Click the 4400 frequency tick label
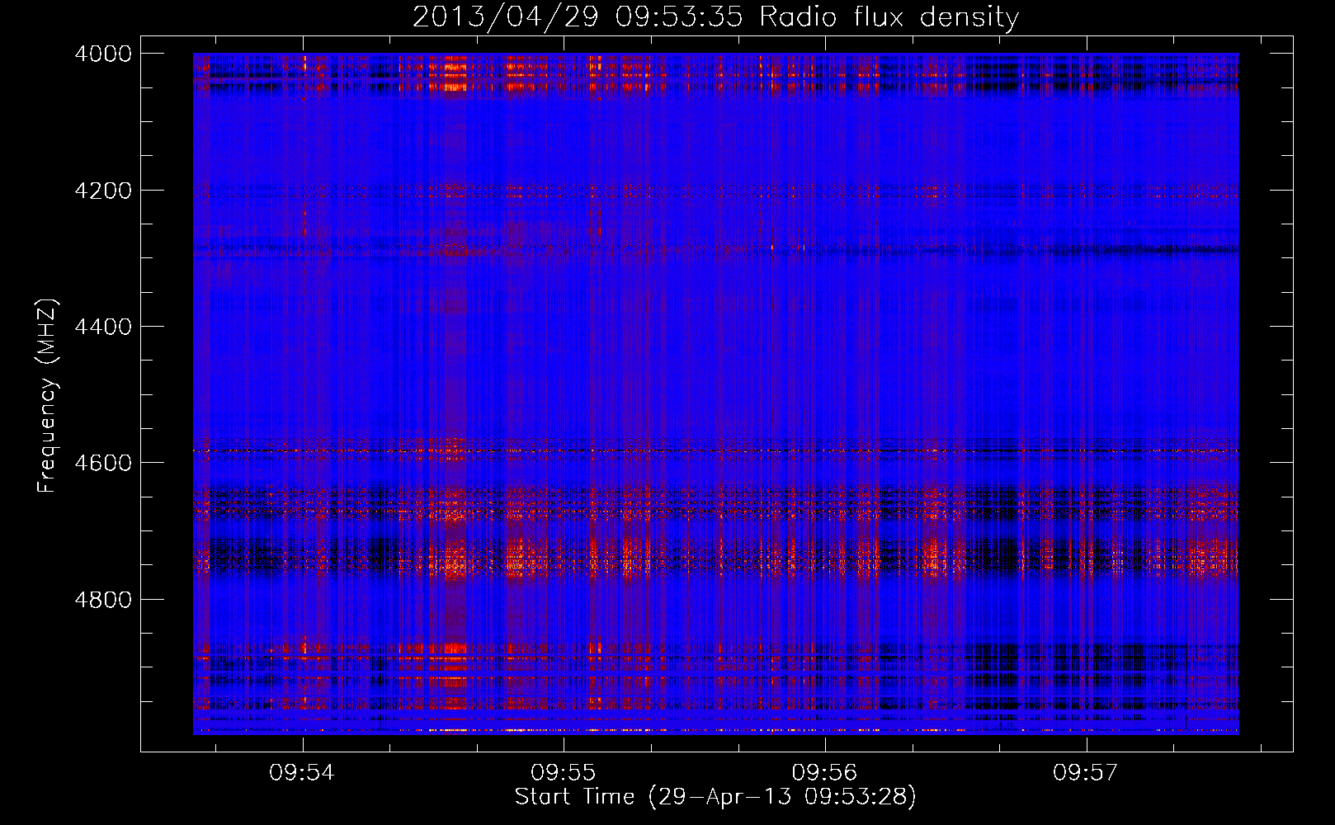This screenshot has height=825, width=1335. coord(103,327)
